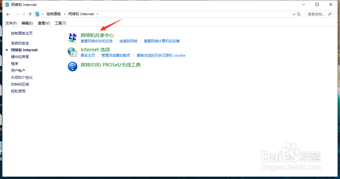Click the address bar computer icon
The height and width of the screenshot is (179, 340).
[37, 14]
